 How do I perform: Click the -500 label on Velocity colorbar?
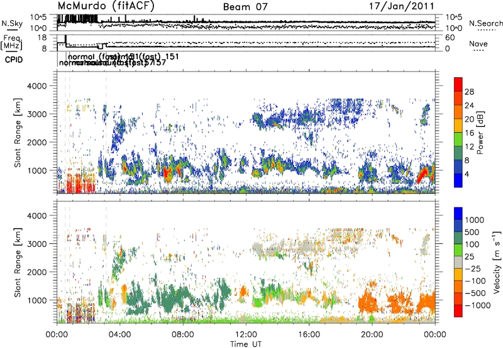coord(475,293)
